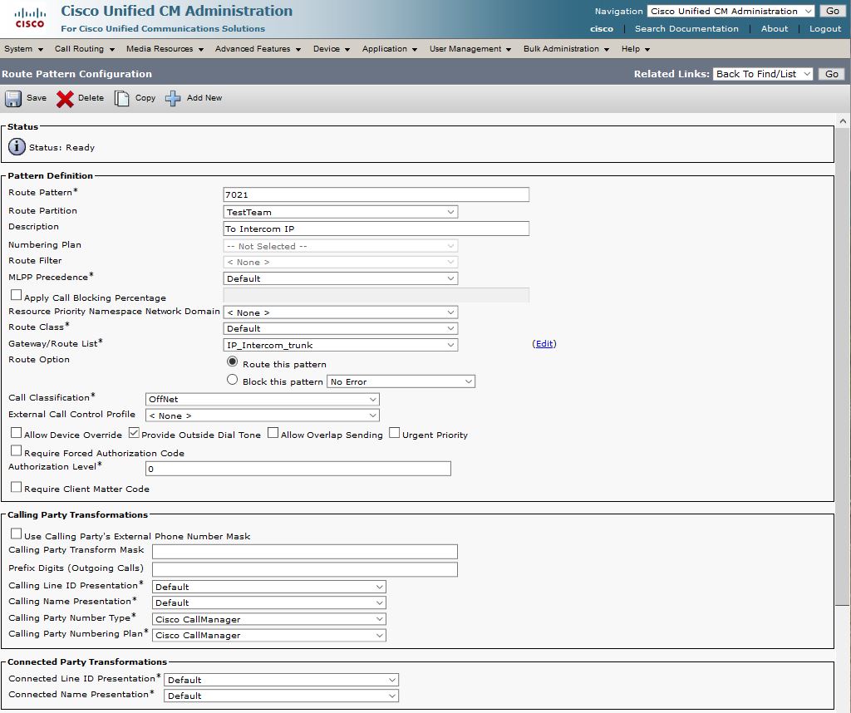Click the Add New plus icon
This screenshot has width=851, height=713.
[173, 99]
